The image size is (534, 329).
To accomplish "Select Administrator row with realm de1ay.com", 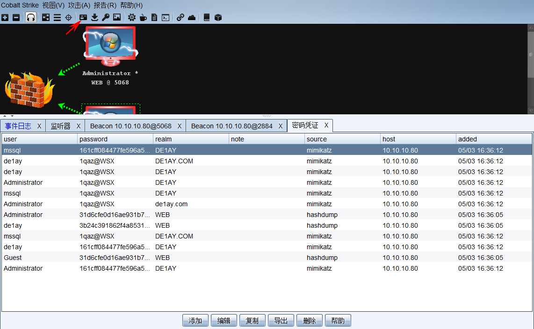I will coord(267,204).
